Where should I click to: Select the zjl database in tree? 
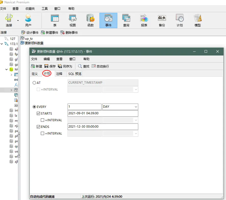coord(14,162)
